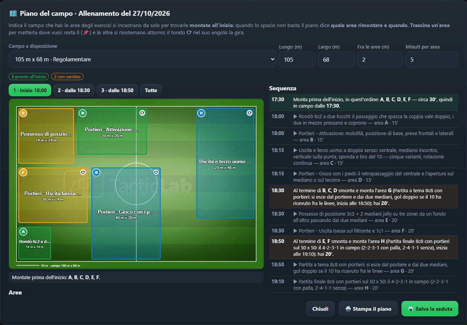This screenshot has width=467, height=325.
Task: Click the 'Uscita e terzo uomo a doppio senso' row
Action: tap(364, 156)
